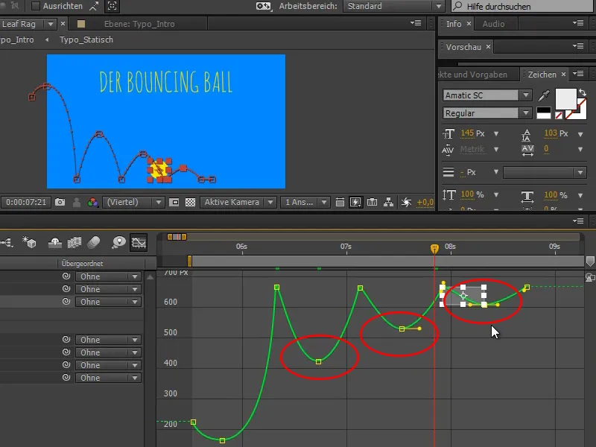Click the font size TT icon
The height and width of the screenshot is (447, 596).
(448, 134)
